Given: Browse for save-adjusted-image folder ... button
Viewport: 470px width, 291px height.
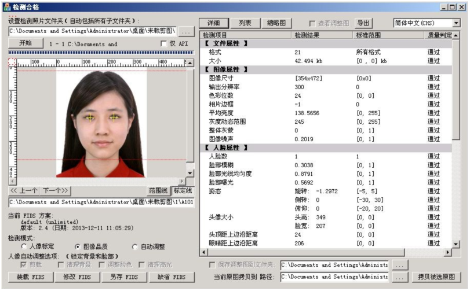Looking at the screenshot, I should click(x=399, y=265).
